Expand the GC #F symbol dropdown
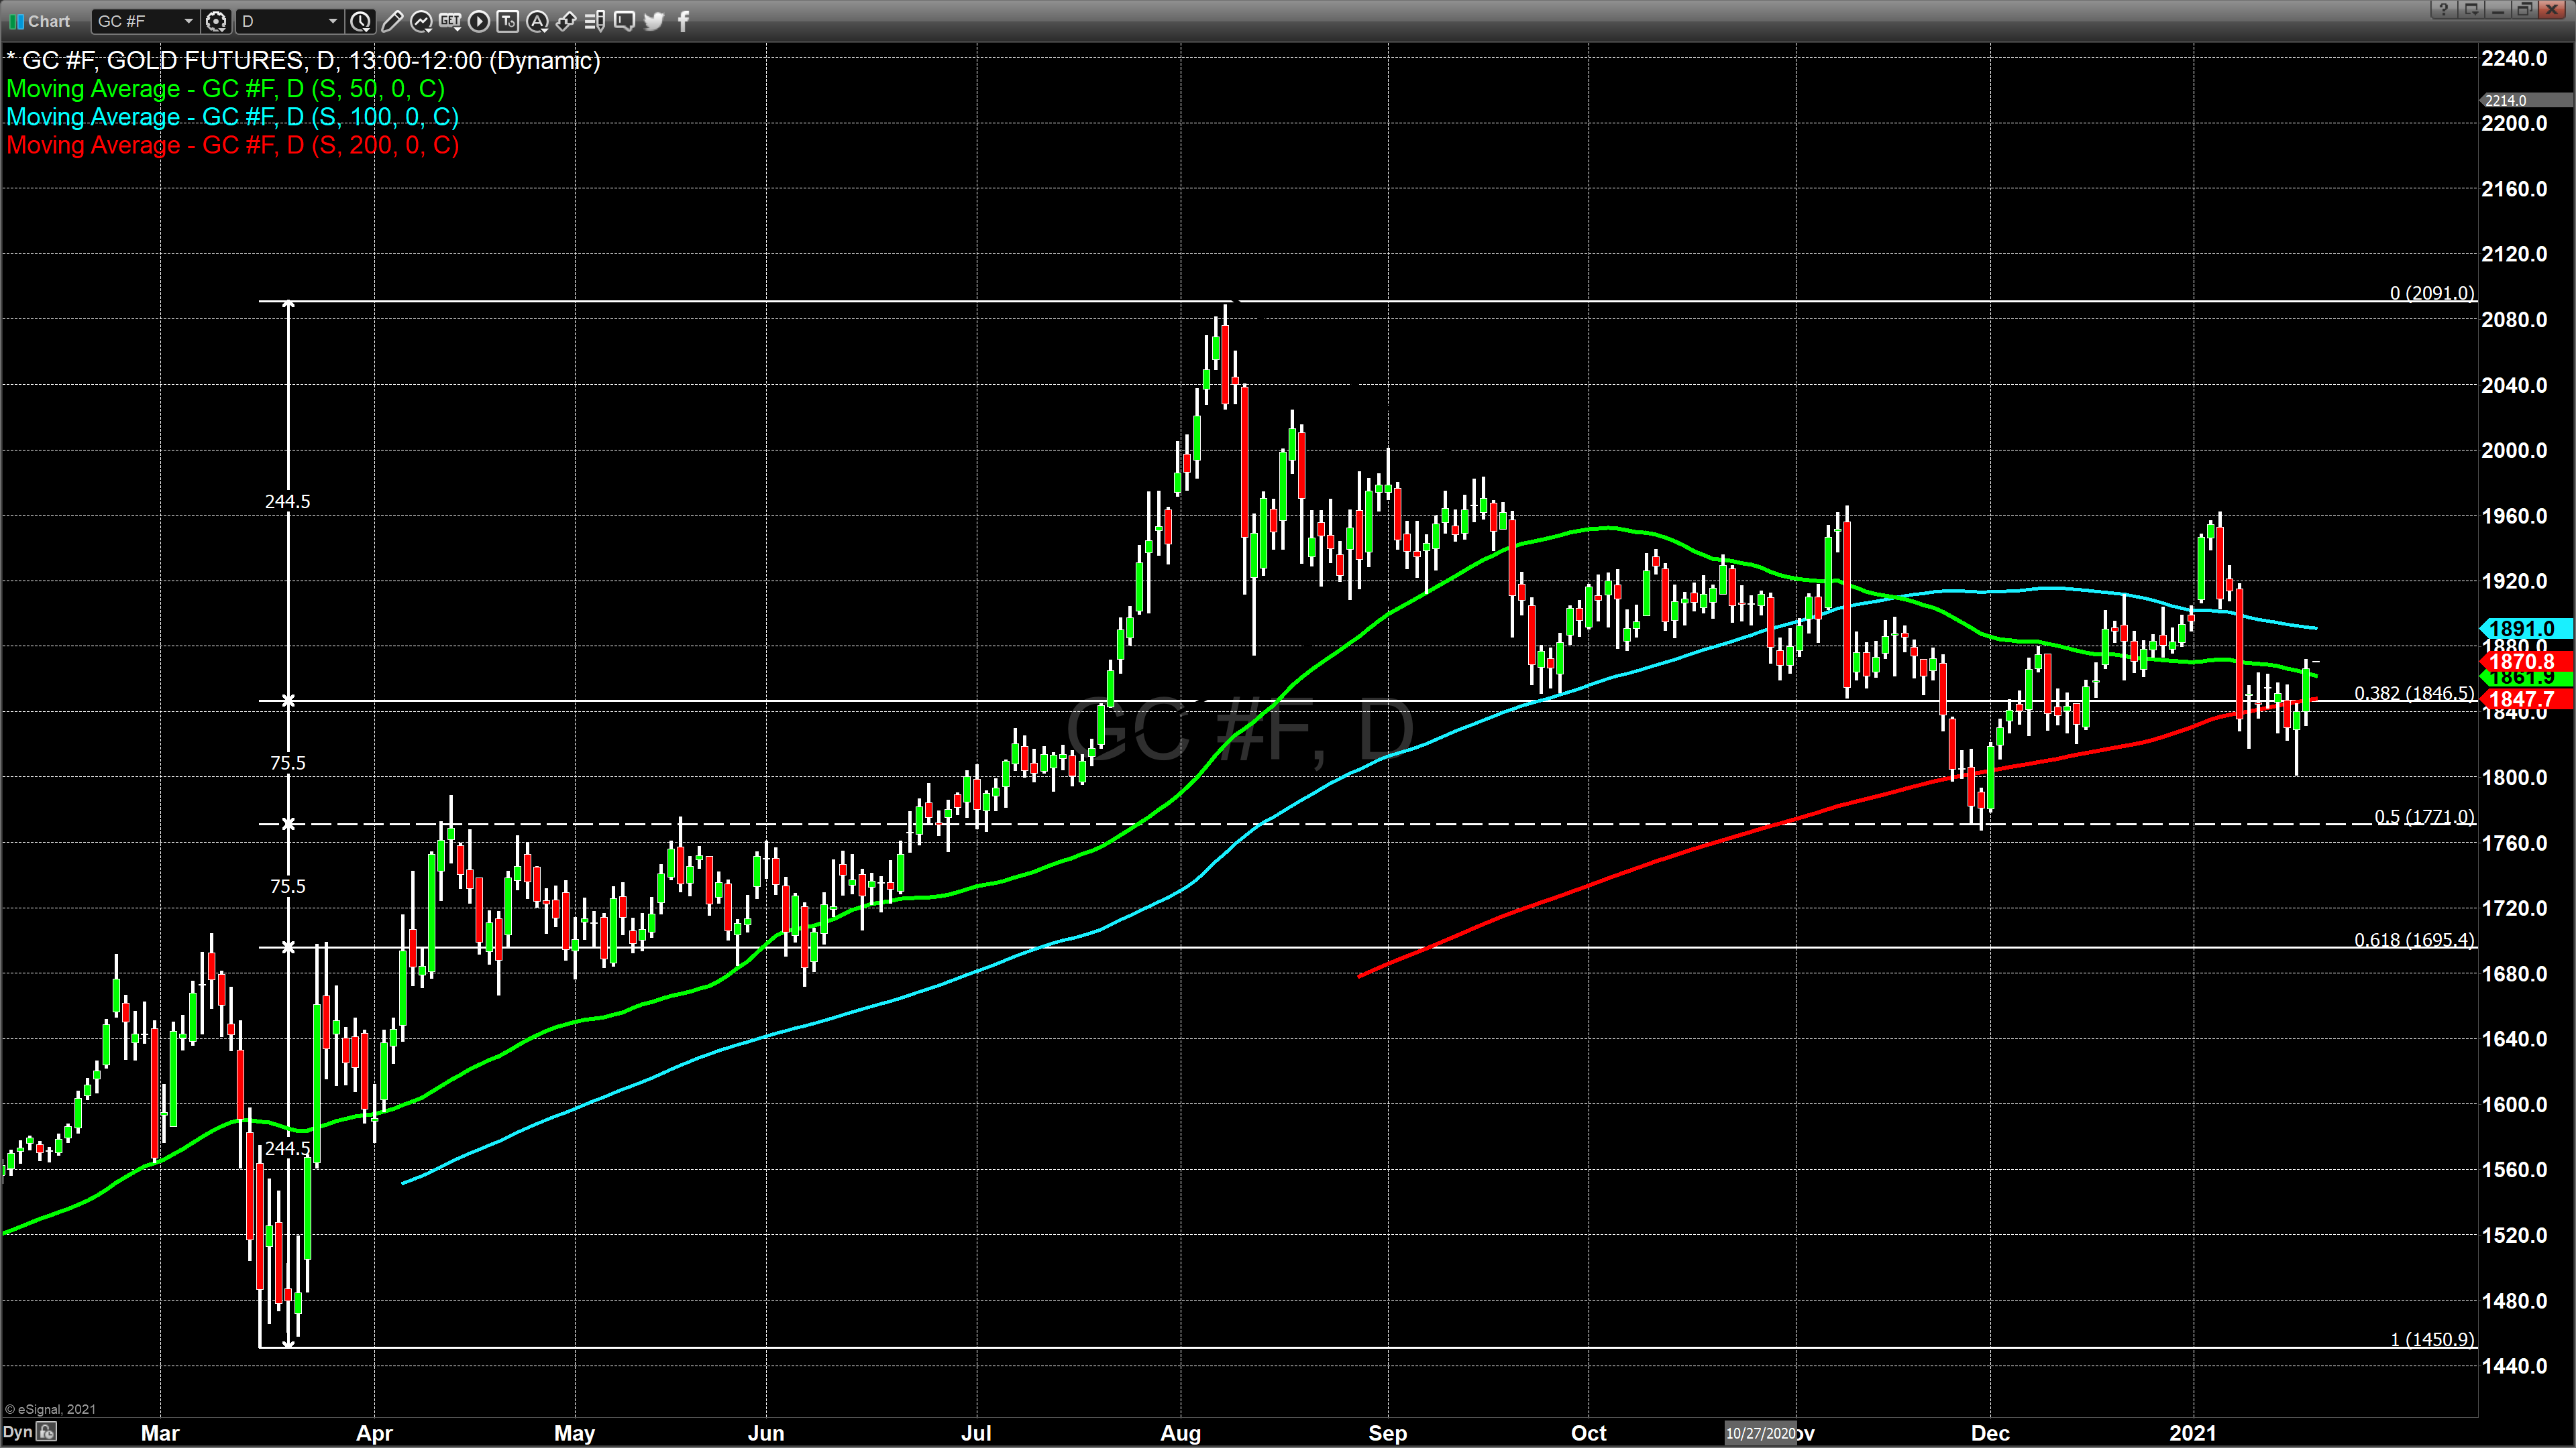The width and height of the screenshot is (2576, 1448). (188, 21)
